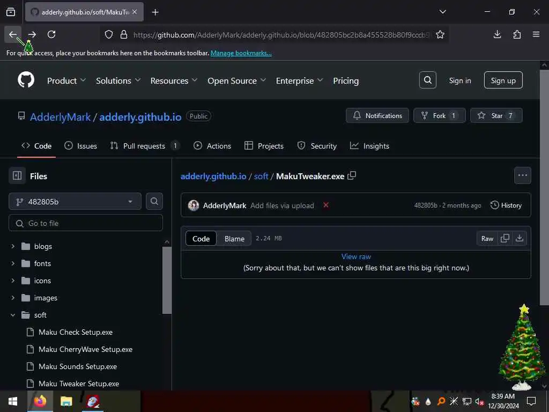This screenshot has height=412, width=549.
Task: Go to GitHub home via Octocat logo
Action: pyautogui.click(x=26, y=80)
